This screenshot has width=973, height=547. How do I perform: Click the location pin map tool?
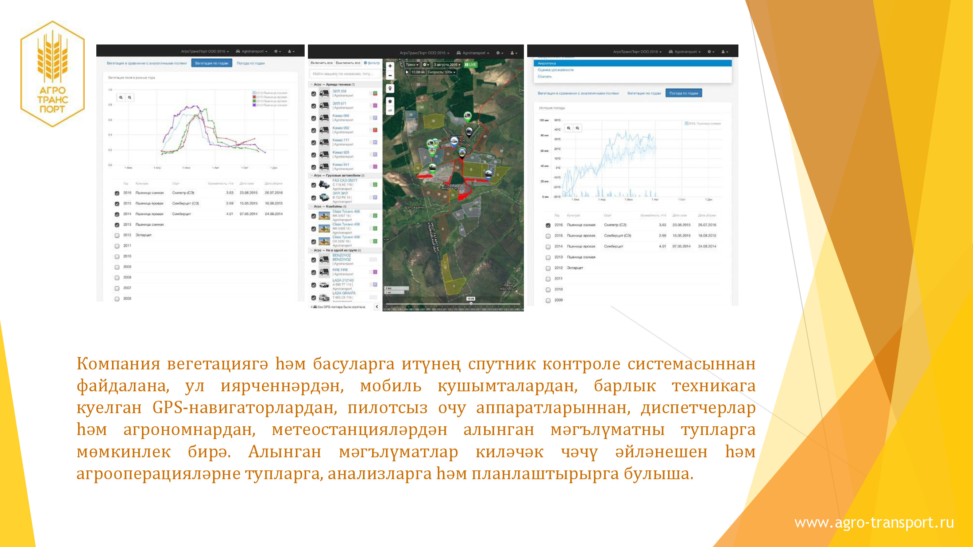390,88
